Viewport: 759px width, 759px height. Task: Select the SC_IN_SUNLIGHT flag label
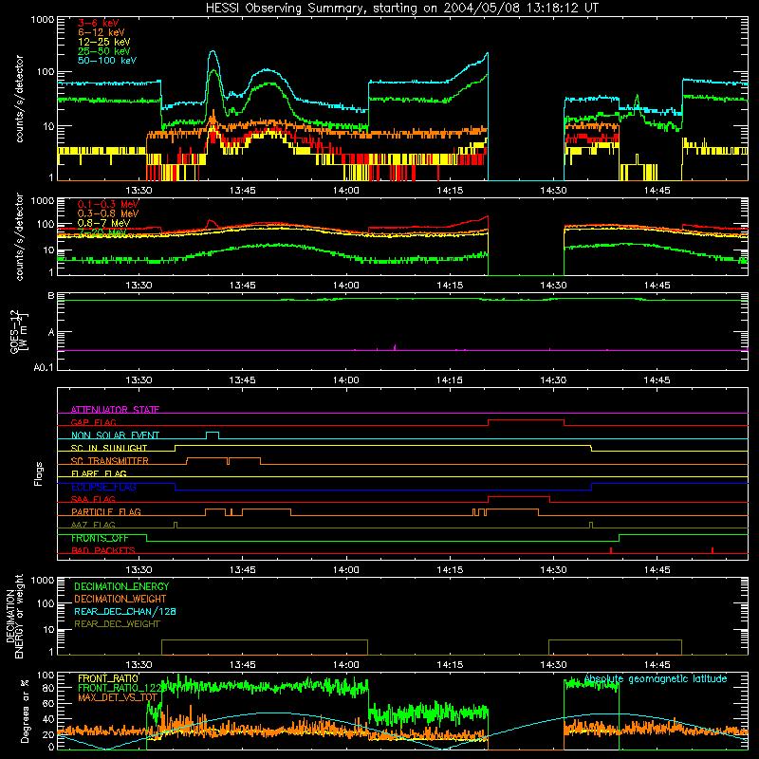coord(109,448)
